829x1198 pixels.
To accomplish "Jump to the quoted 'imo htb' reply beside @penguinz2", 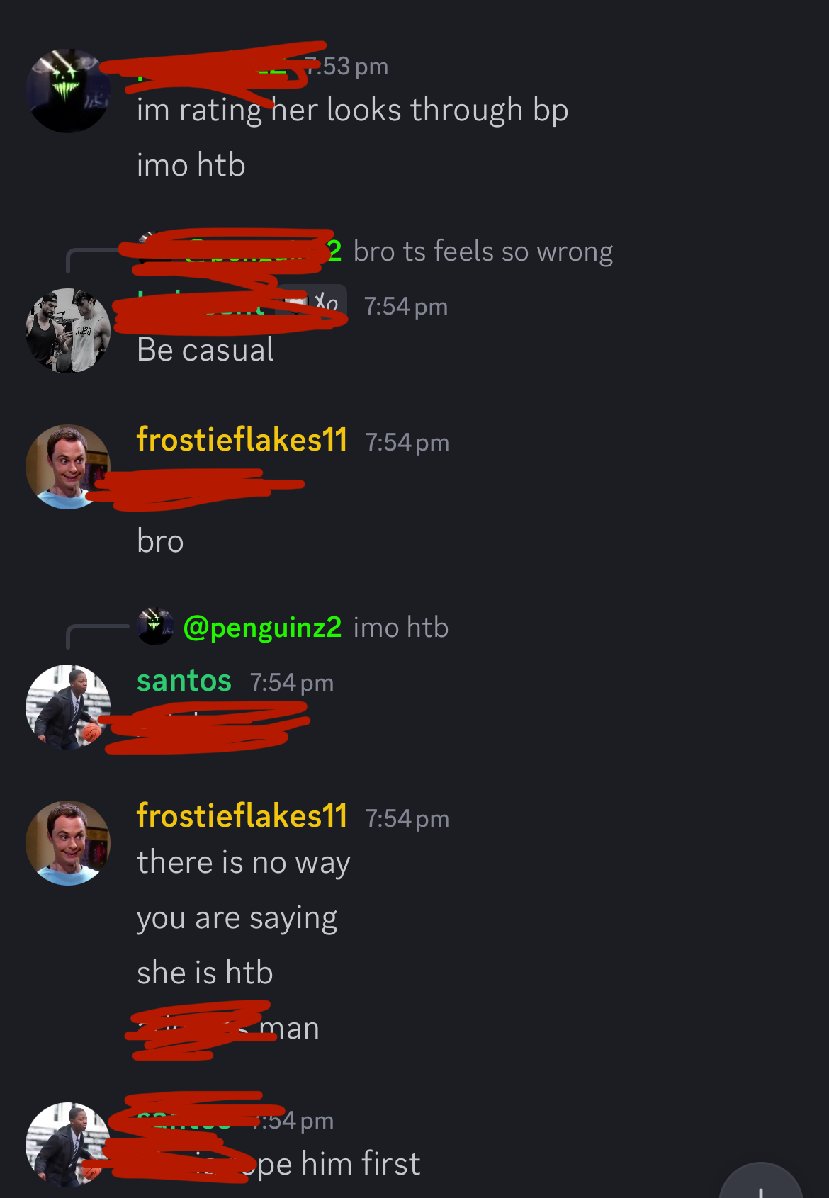I will point(400,628).
